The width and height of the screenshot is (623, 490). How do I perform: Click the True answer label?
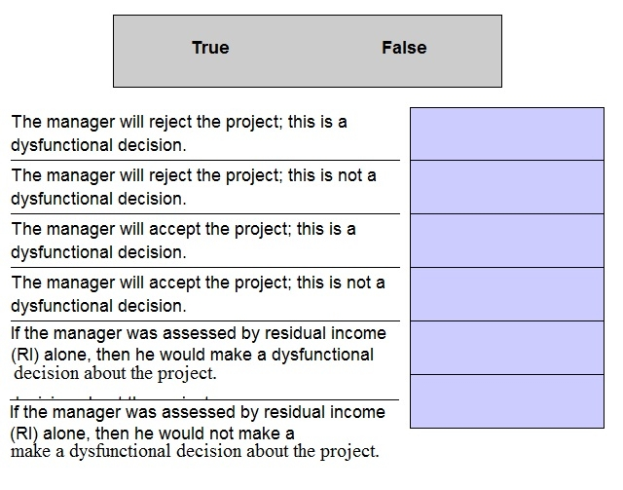pos(210,48)
